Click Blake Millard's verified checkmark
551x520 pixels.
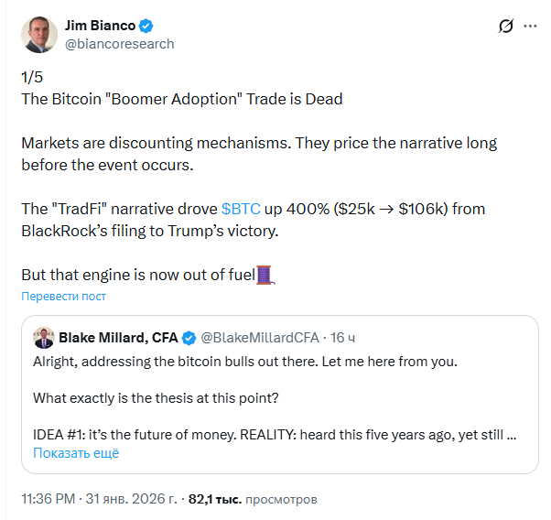point(189,338)
